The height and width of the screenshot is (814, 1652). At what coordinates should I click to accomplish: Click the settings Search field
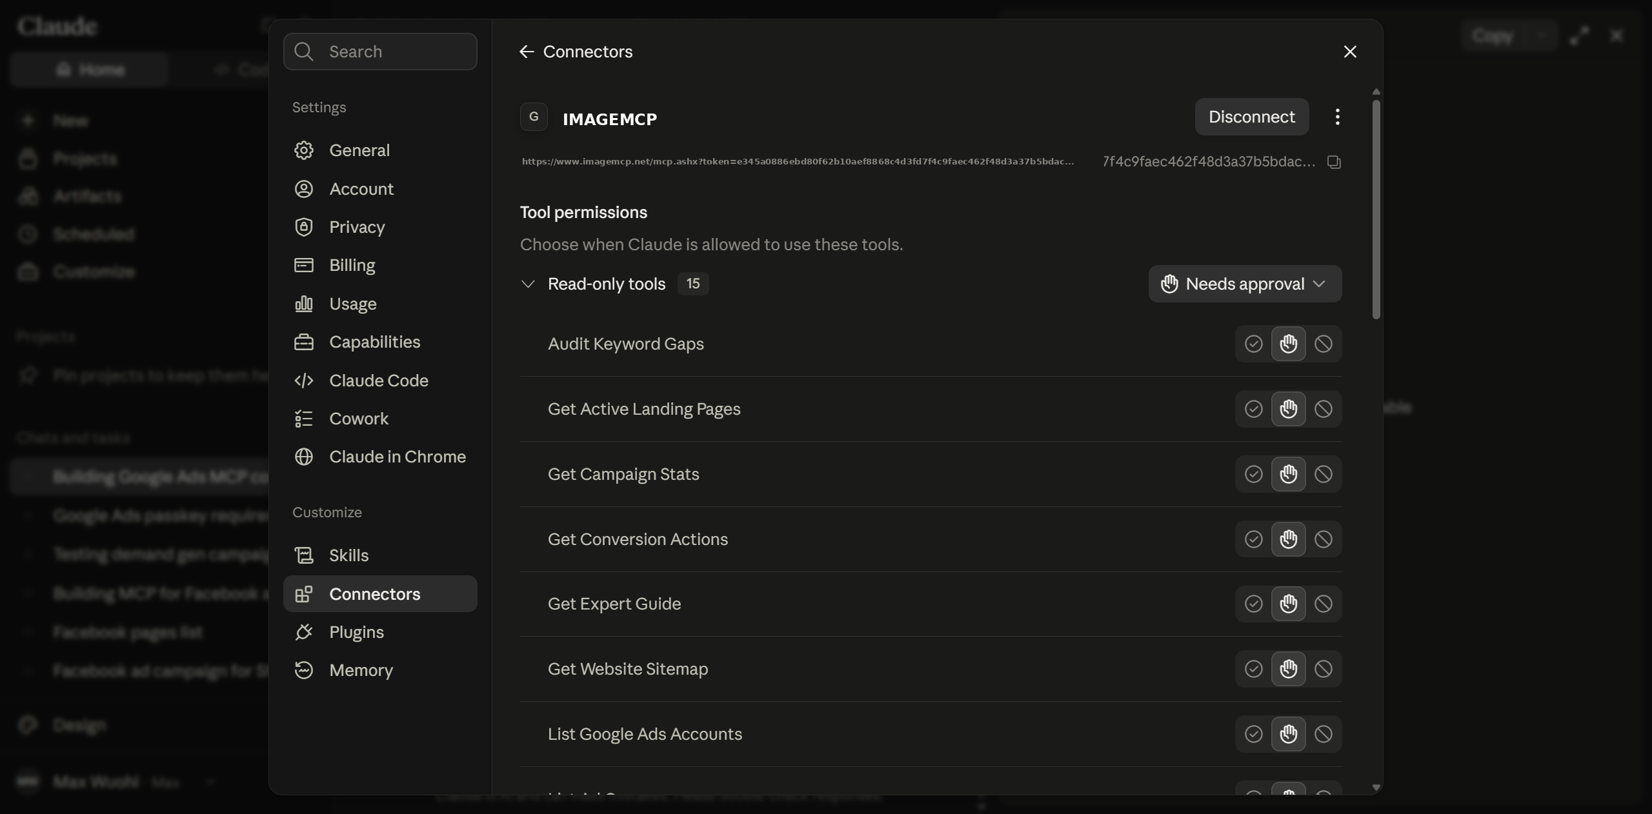point(380,52)
